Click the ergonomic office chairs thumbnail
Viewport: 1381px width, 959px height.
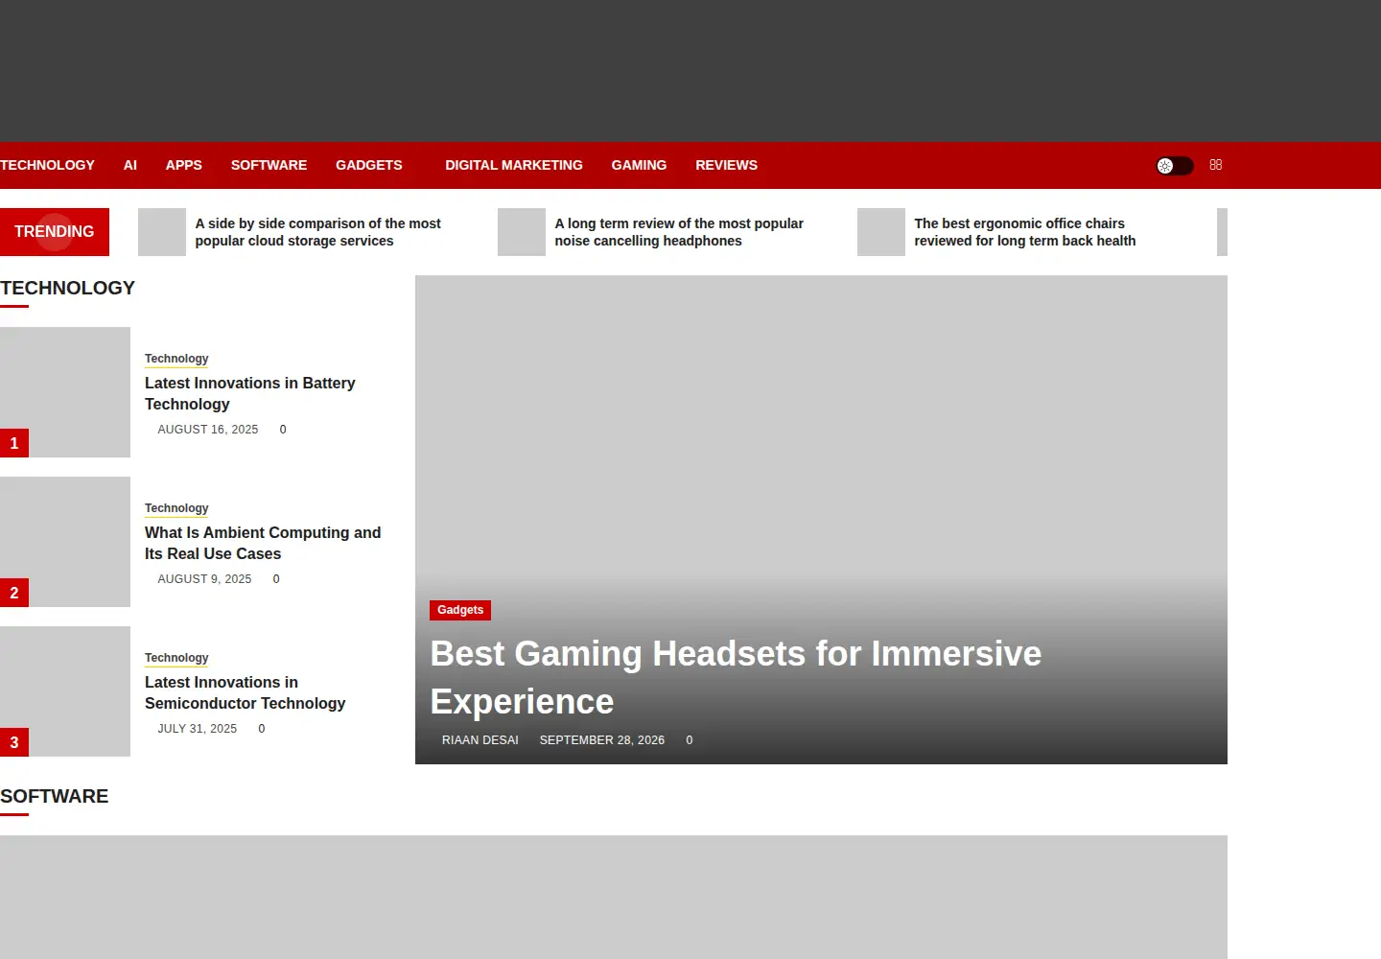coord(881,232)
